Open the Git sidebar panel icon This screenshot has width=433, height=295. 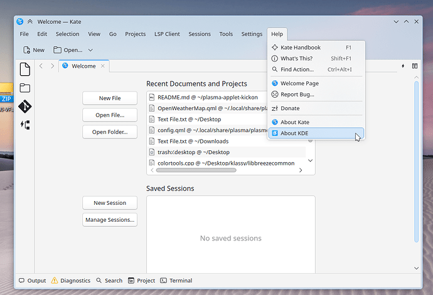tap(25, 106)
